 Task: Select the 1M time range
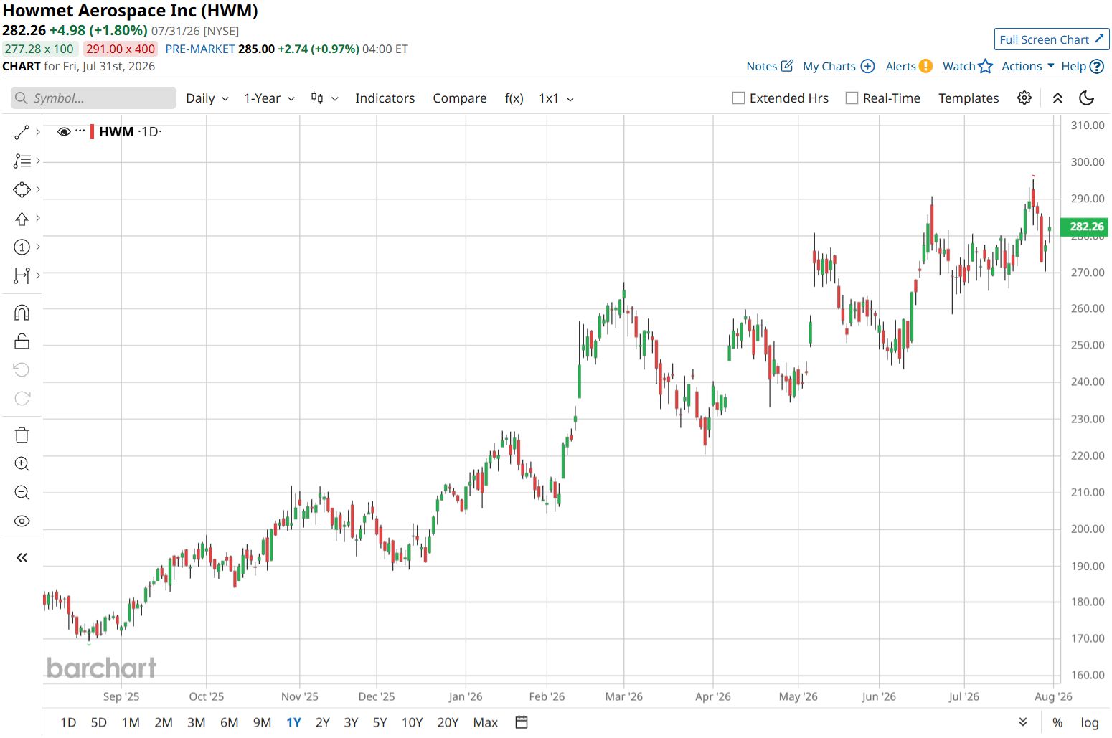pyautogui.click(x=131, y=722)
